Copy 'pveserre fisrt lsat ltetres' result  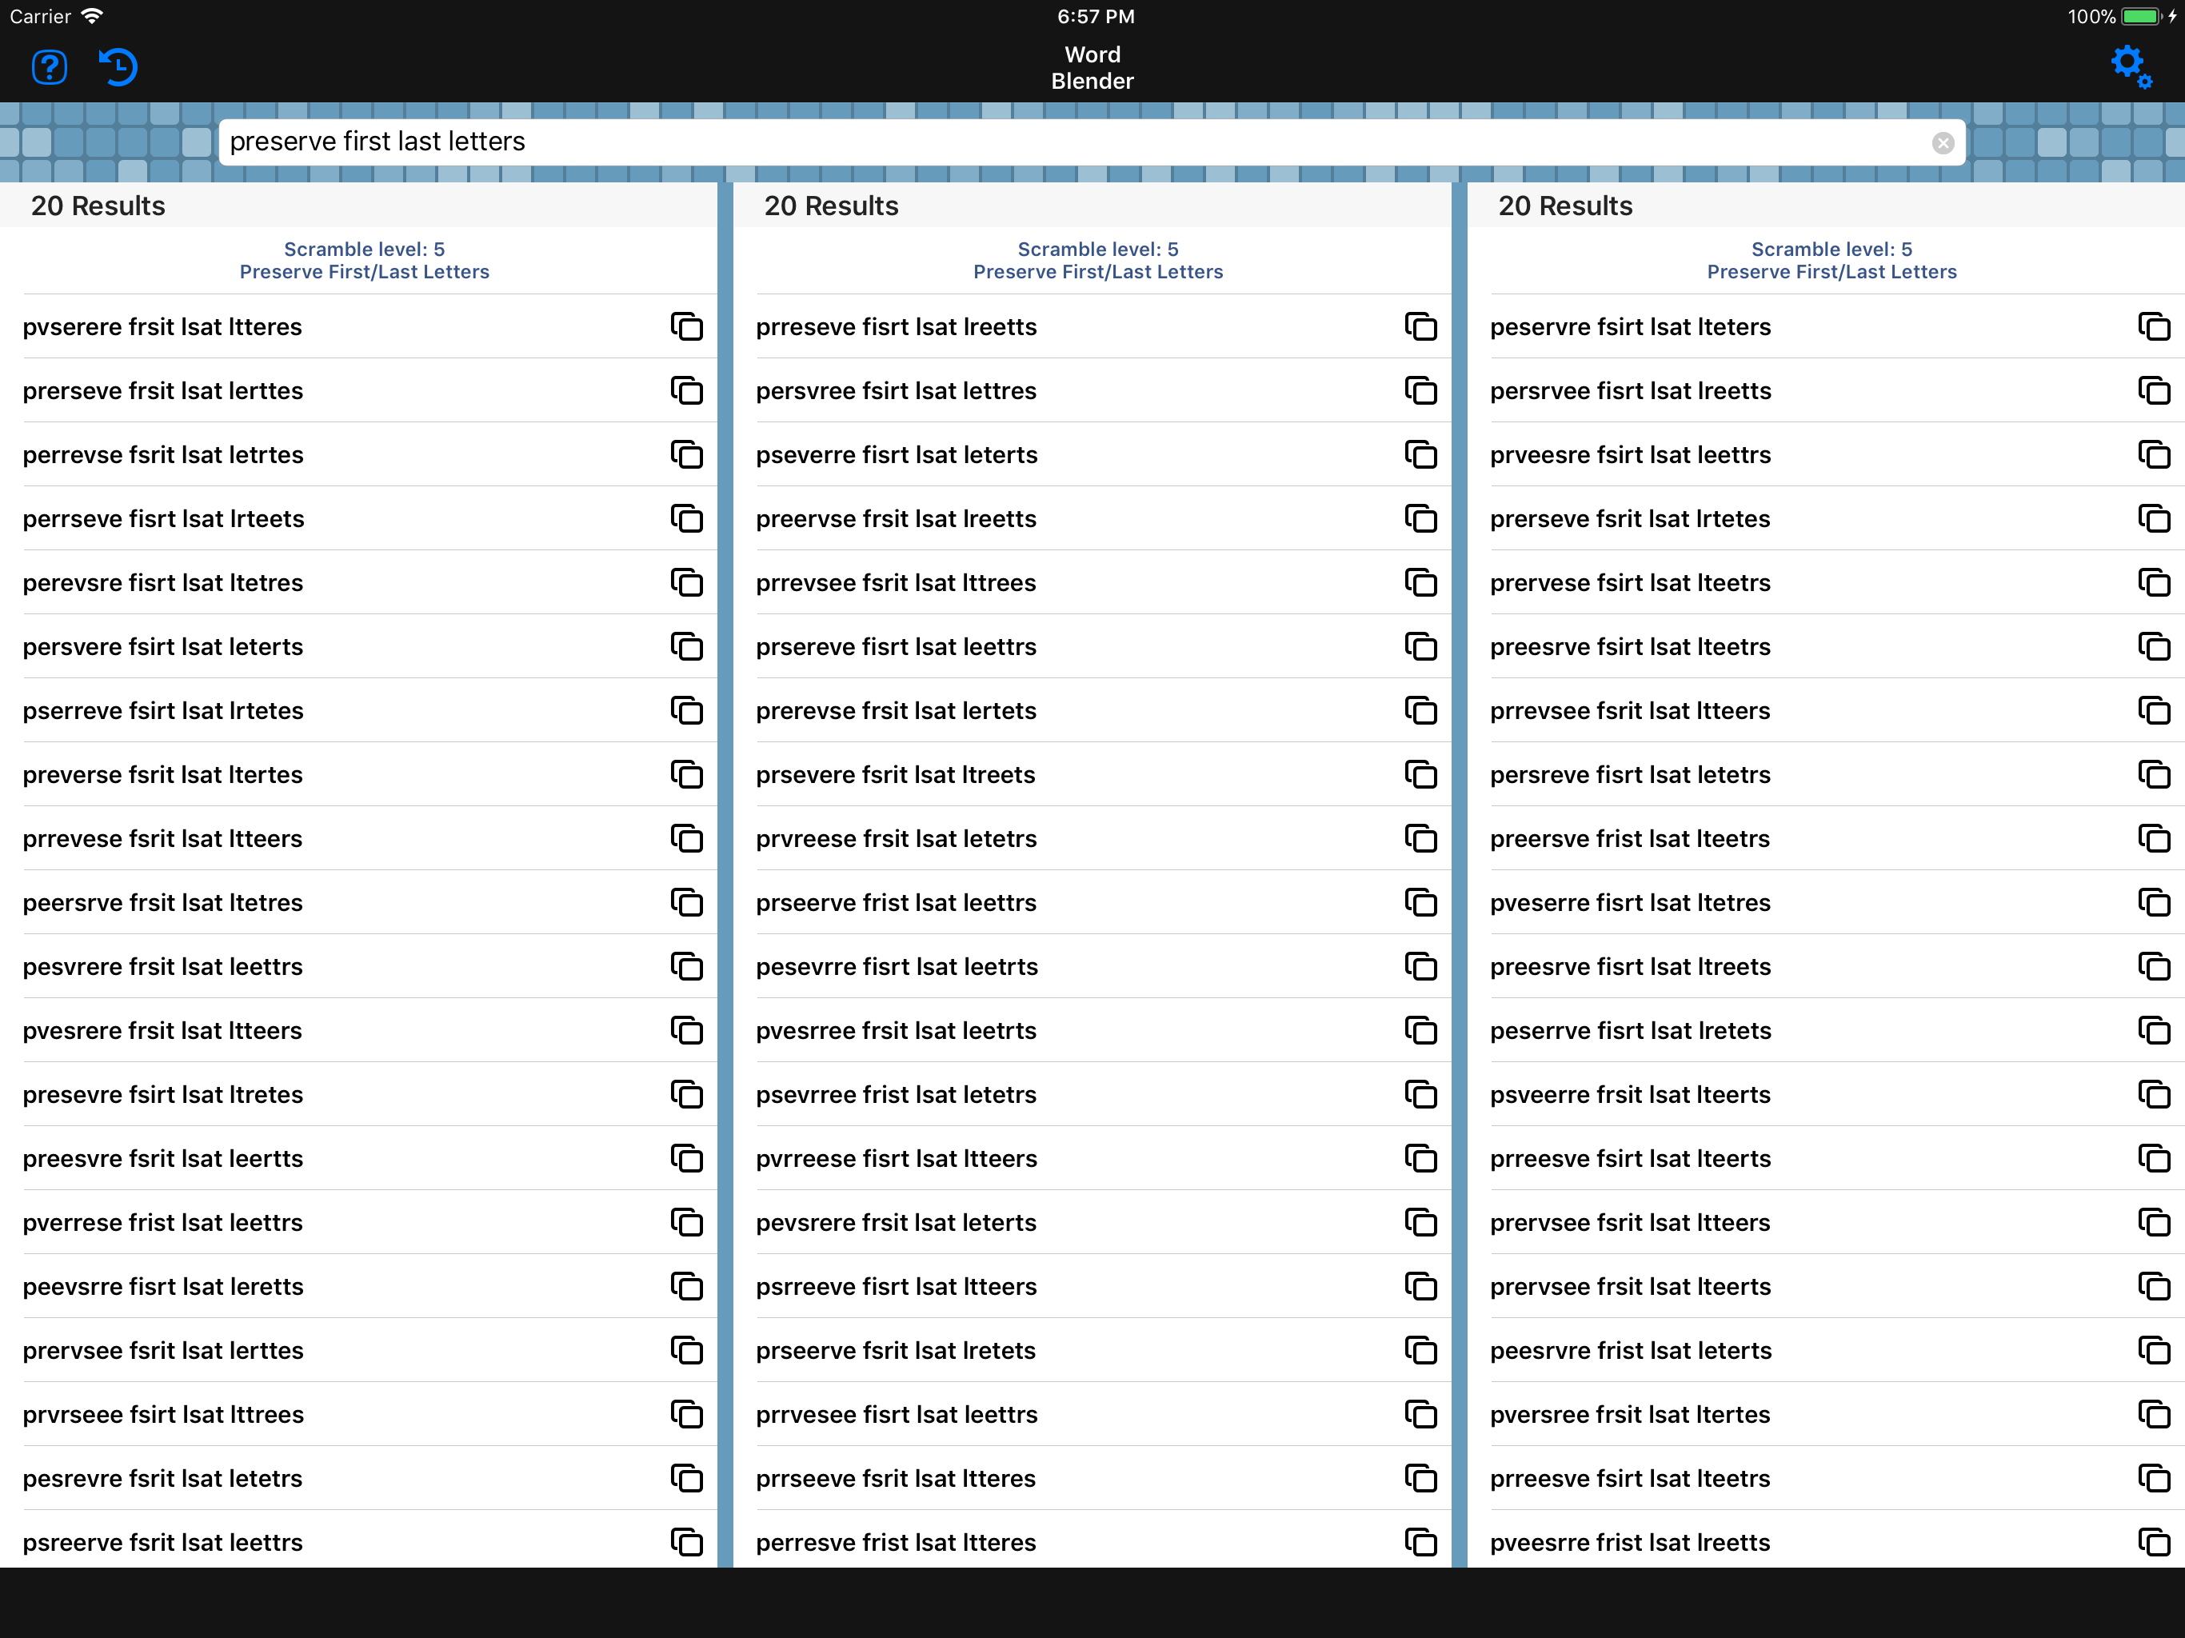tap(2153, 903)
